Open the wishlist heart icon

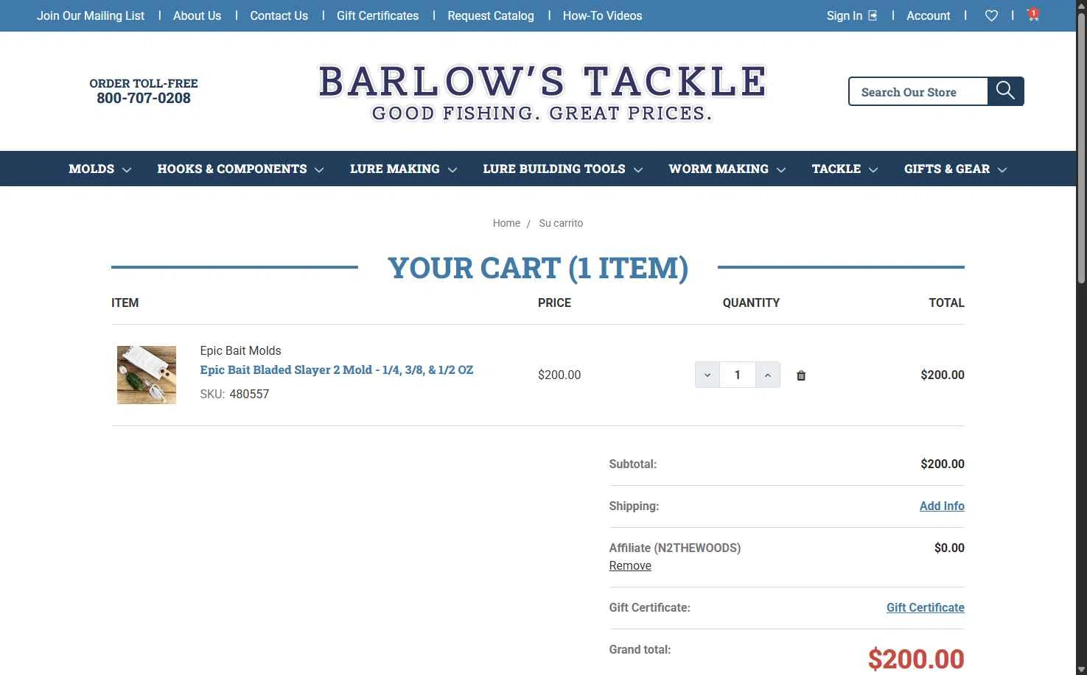[x=991, y=15]
